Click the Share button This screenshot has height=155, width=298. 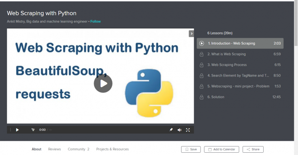tap(253, 150)
